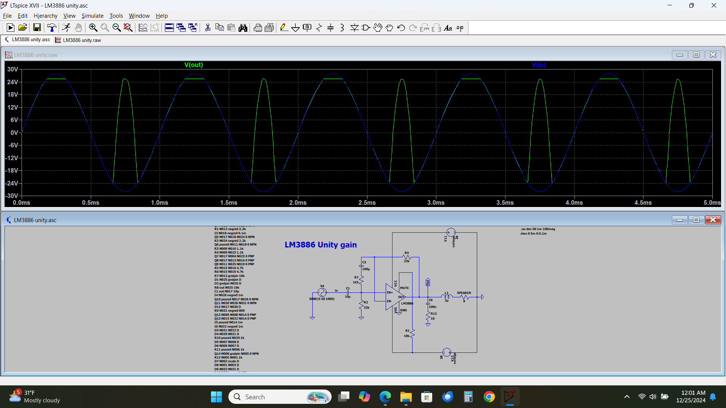Open the Control Panel hammer icon

(51, 28)
